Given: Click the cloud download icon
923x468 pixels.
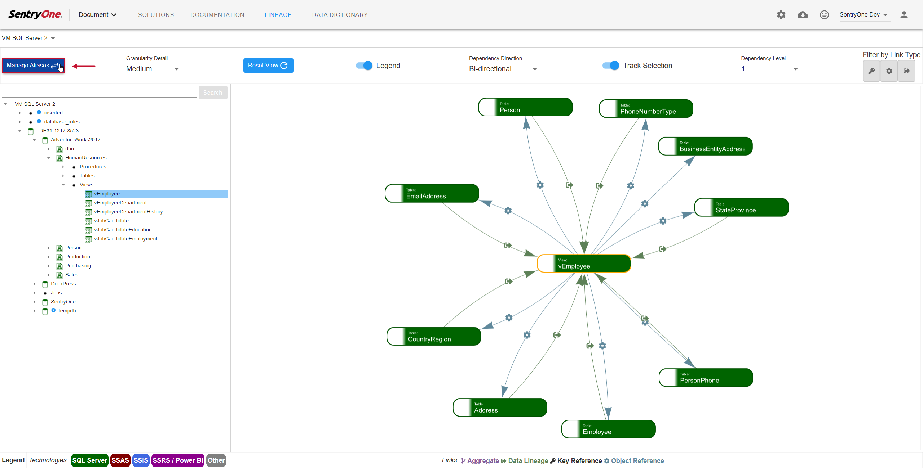Looking at the screenshot, I should tap(803, 15).
